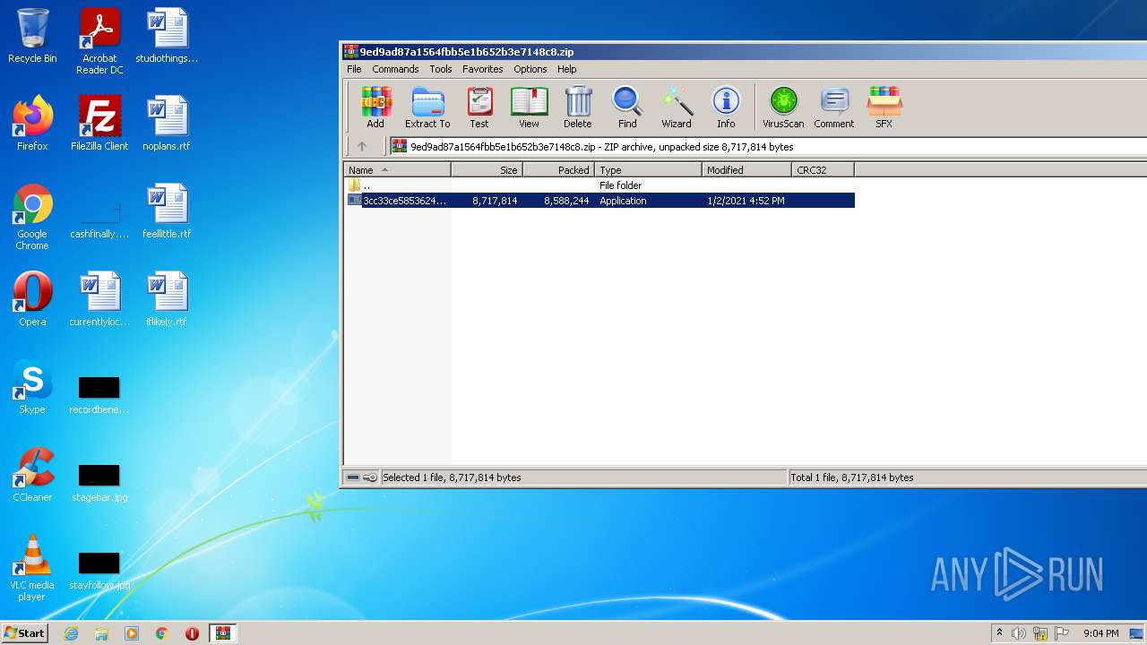
Task: Show hidden tray icons arrow
Action: coord(999,633)
